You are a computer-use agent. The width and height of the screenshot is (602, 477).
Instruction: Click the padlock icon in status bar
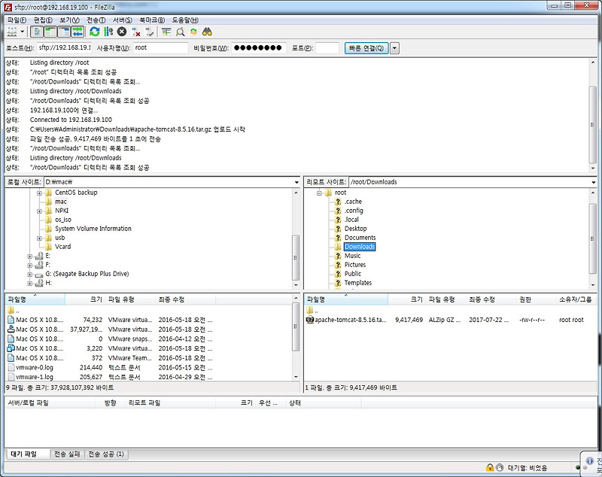(490, 466)
